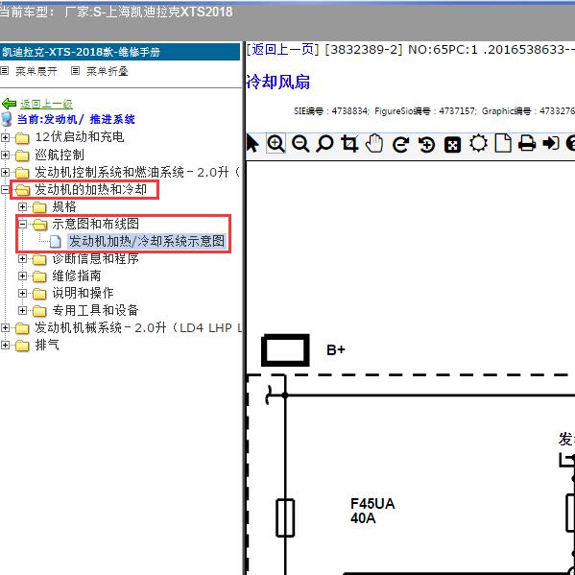The image size is (575, 575).
Task: Select the 说明和操作 tree item
Action: pyautogui.click(x=83, y=294)
